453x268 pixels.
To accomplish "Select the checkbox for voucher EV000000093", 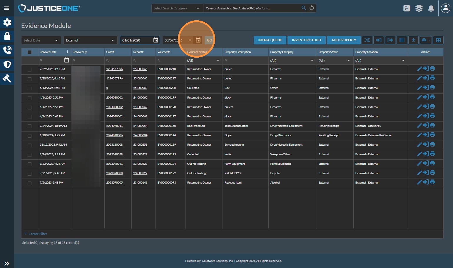I will click(29, 183).
